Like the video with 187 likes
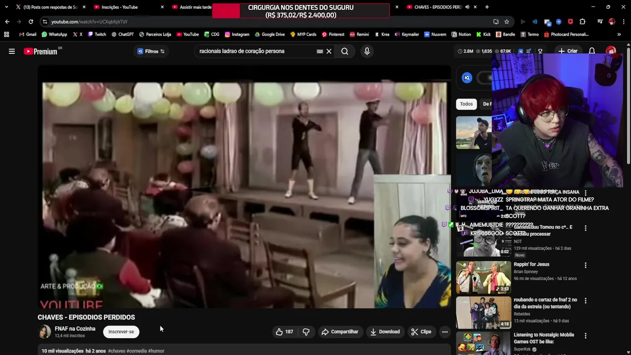The width and height of the screenshot is (631, 355). [284, 332]
